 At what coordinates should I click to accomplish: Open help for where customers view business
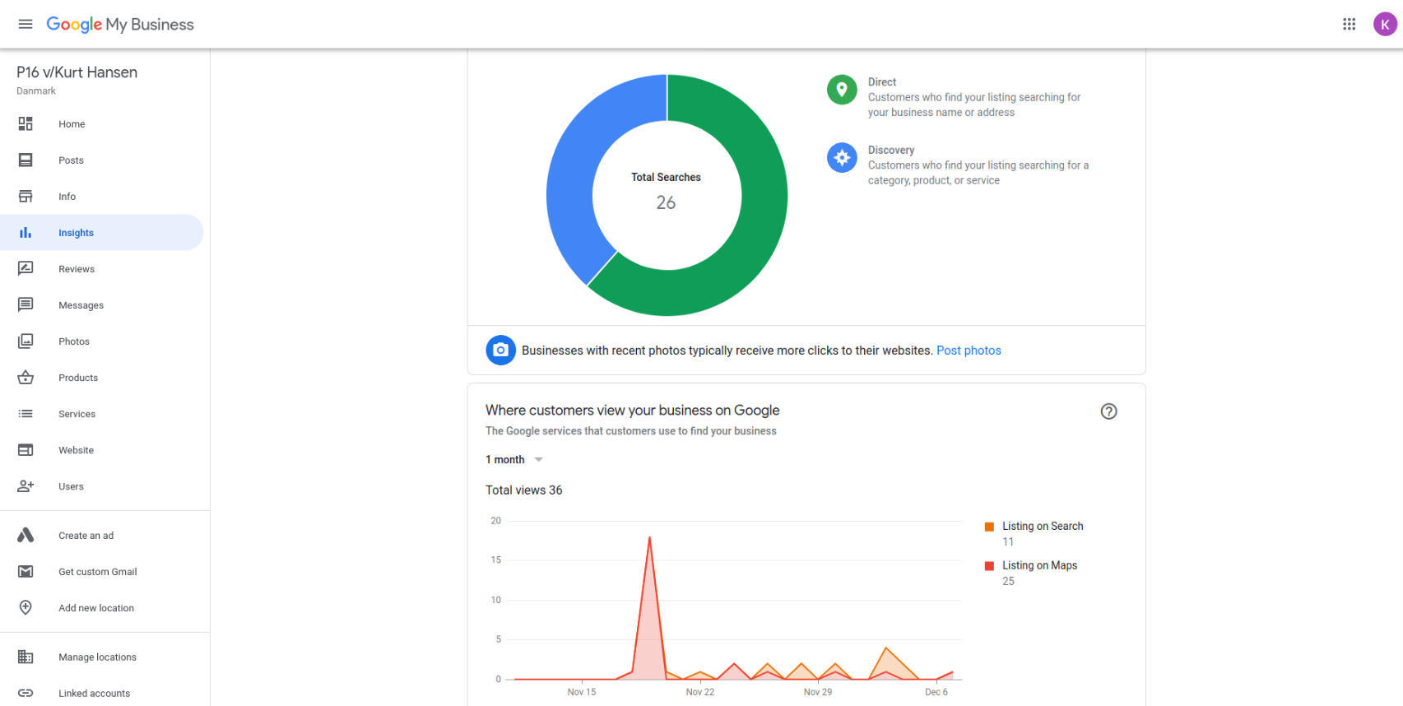1109,411
